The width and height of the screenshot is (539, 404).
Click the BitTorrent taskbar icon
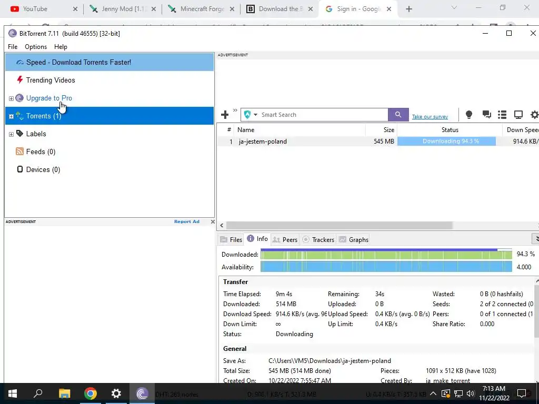click(x=142, y=393)
